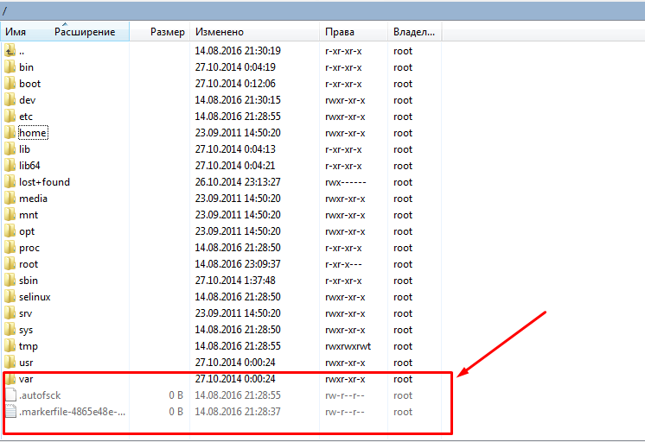Viewport: 645px width, 442px height.
Task: Select the .autofsck file icon
Action: [10, 396]
